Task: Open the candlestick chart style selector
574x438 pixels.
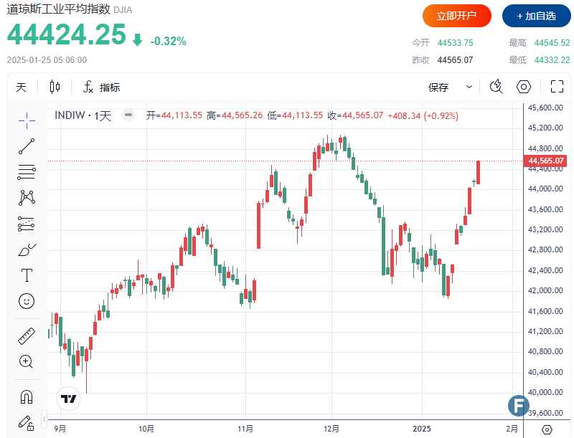Action: coord(55,87)
